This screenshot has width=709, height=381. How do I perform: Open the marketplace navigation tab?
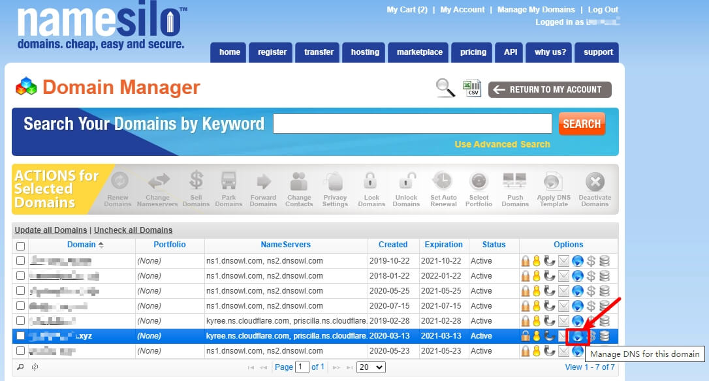(x=420, y=52)
